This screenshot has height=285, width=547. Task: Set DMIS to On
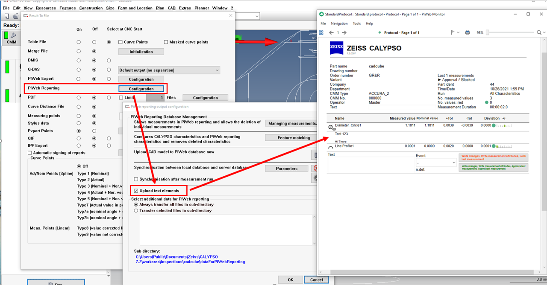coord(79,61)
